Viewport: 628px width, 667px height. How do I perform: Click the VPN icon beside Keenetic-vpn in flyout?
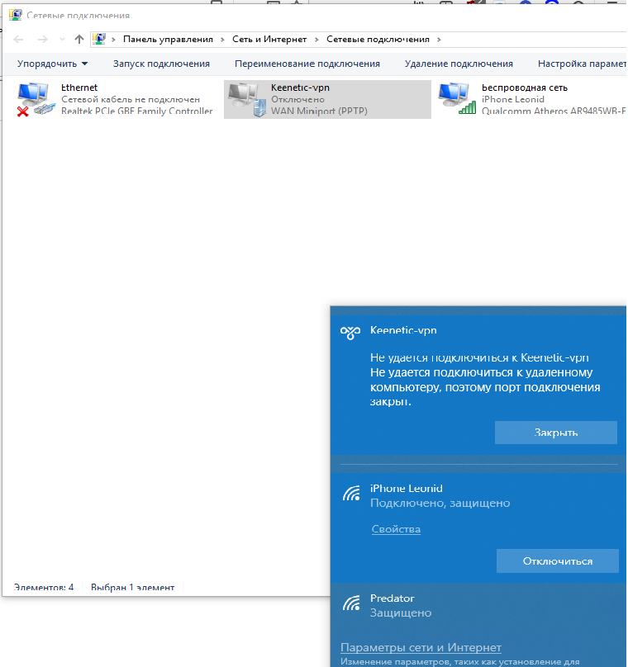[350, 332]
